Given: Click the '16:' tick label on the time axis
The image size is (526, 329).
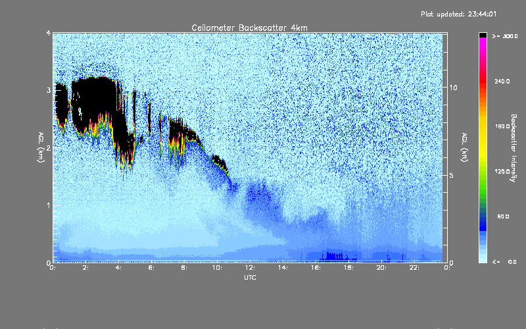Looking at the screenshot, I should (316, 268).
